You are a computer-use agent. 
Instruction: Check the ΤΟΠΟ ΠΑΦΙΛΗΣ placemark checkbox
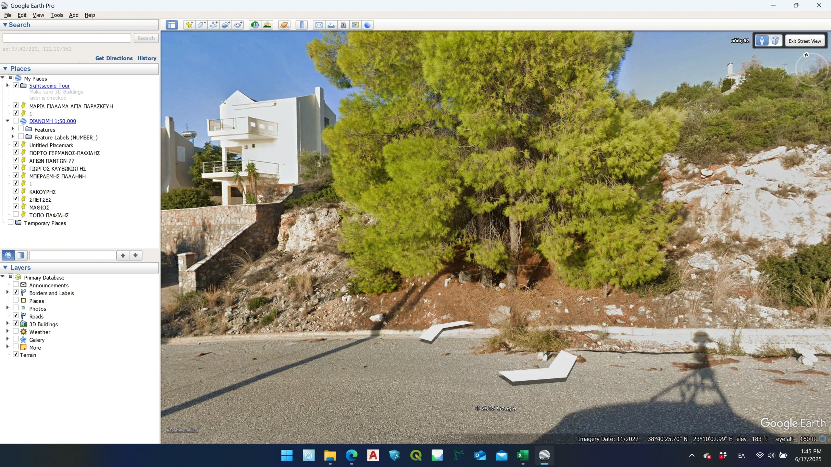pos(16,214)
